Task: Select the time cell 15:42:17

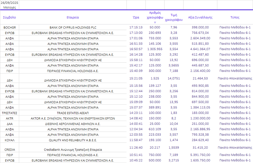Action: coord(136,65)
